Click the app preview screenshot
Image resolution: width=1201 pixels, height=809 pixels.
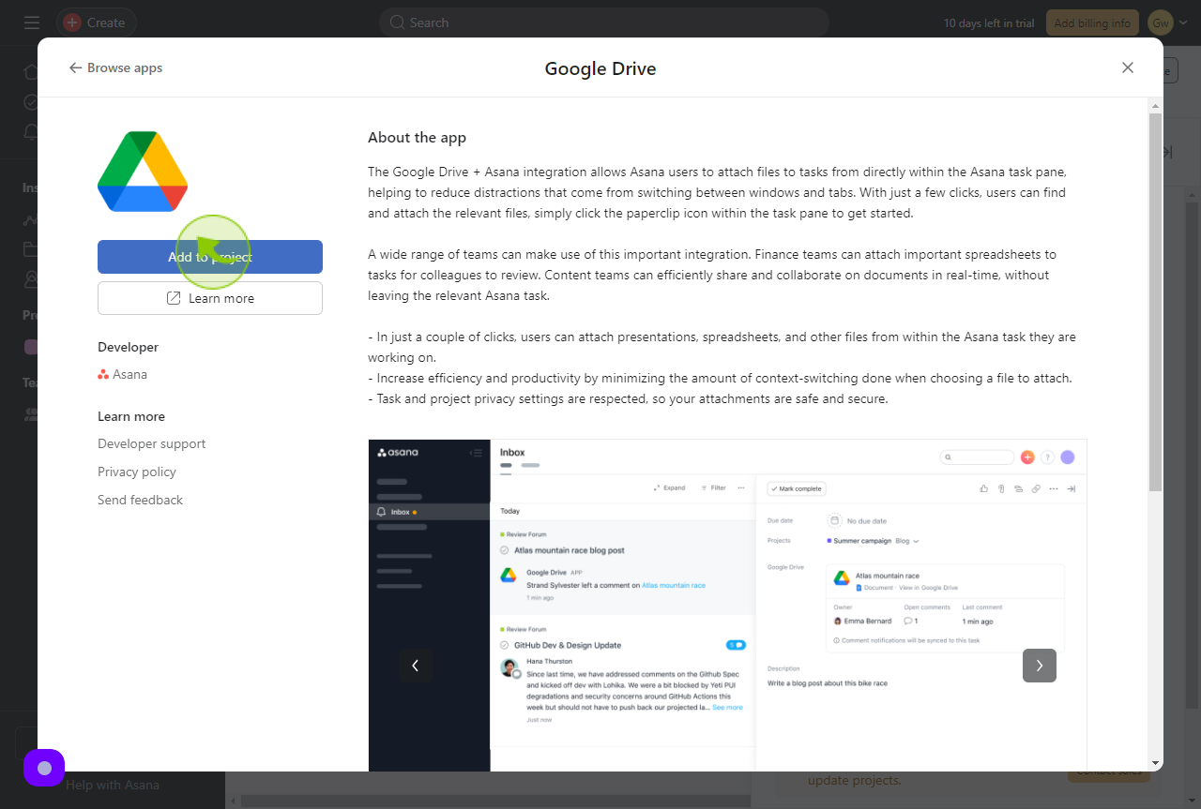coord(728,605)
